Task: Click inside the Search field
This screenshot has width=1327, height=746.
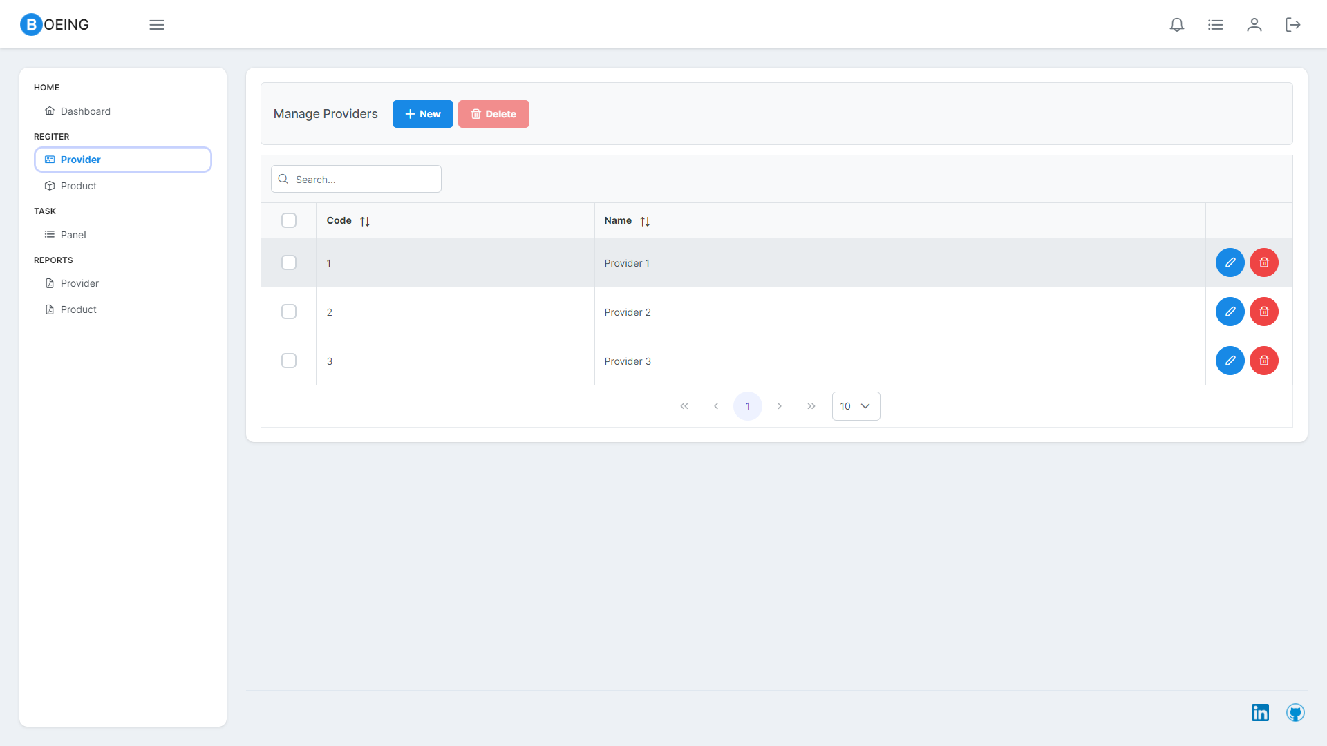Action: point(356,179)
